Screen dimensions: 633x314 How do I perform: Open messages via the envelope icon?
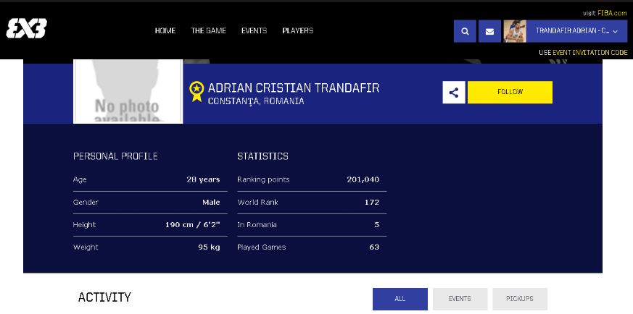[489, 31]
